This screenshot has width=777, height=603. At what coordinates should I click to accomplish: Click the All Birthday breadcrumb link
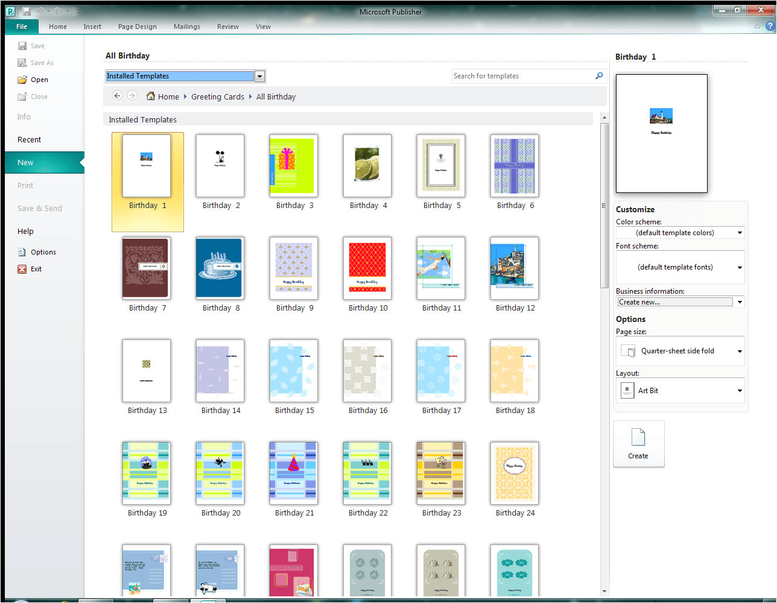pyautogui.click(x=276, y=96)
